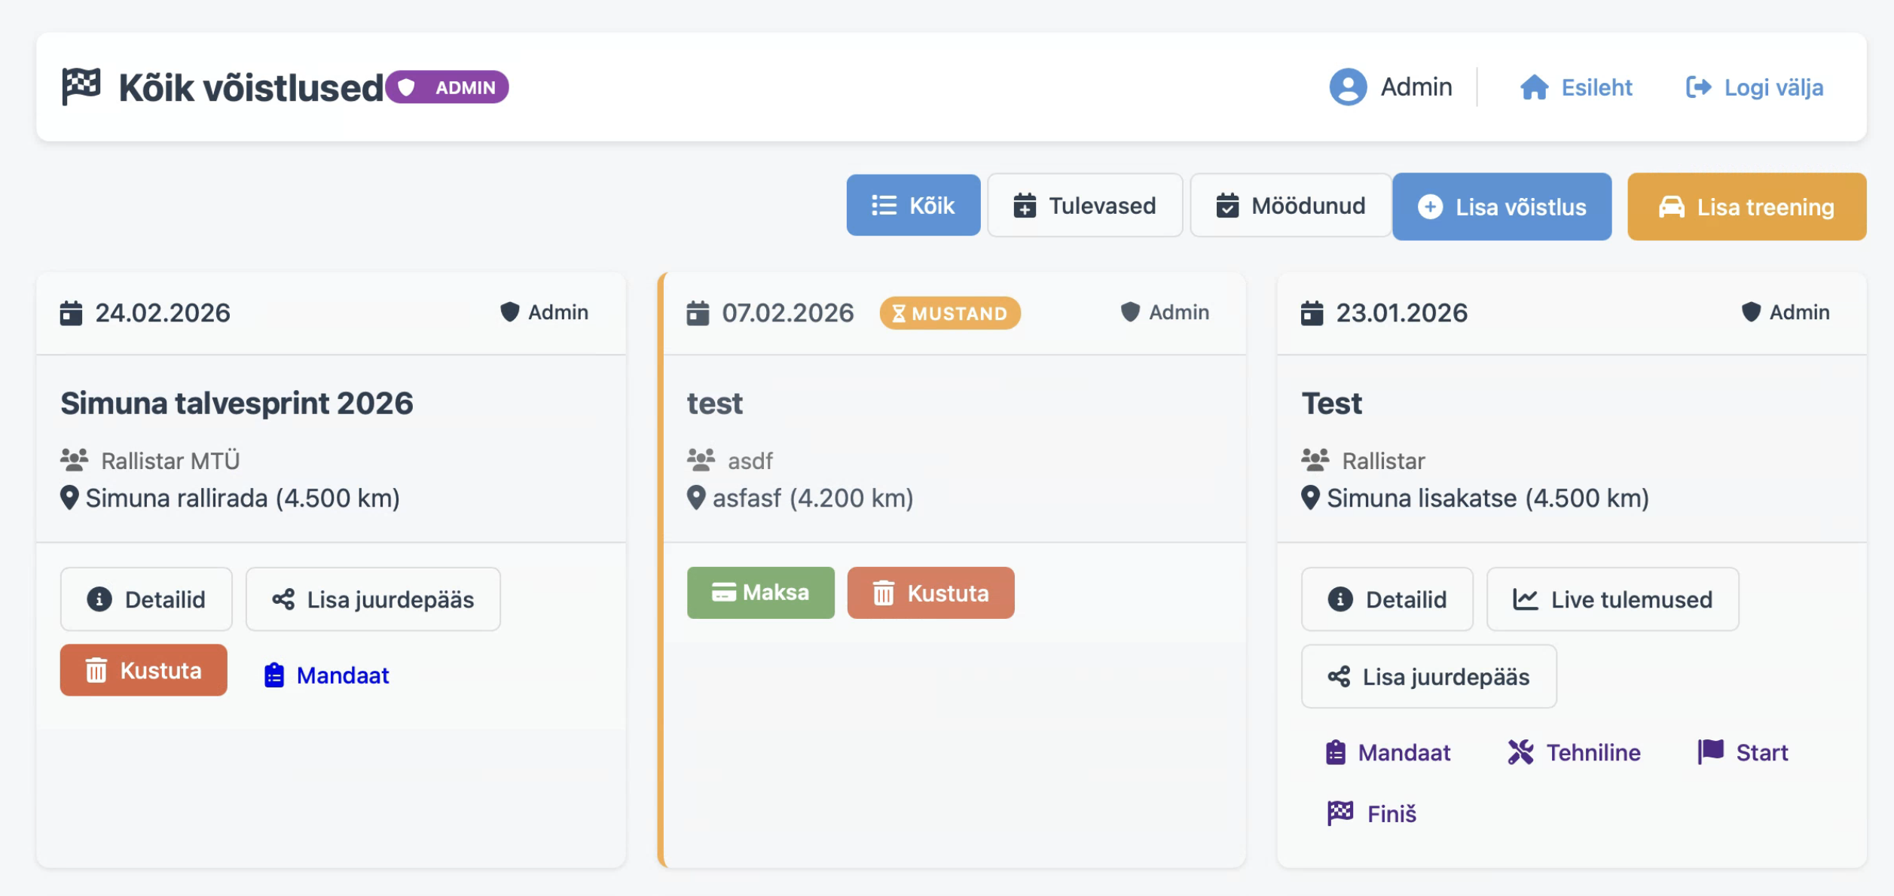The height and width of the screenshot is (896, 1894).
Task: Open Tehniline wrench tools link
Action: tap(1574, 752)
